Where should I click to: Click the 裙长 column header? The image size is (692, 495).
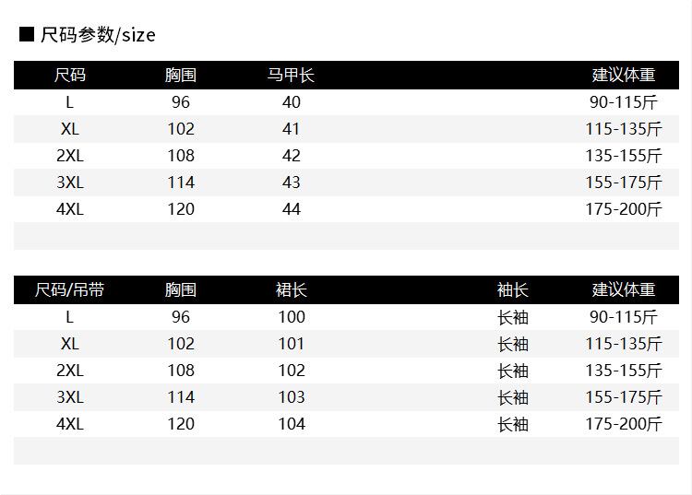tap(291, 290)
